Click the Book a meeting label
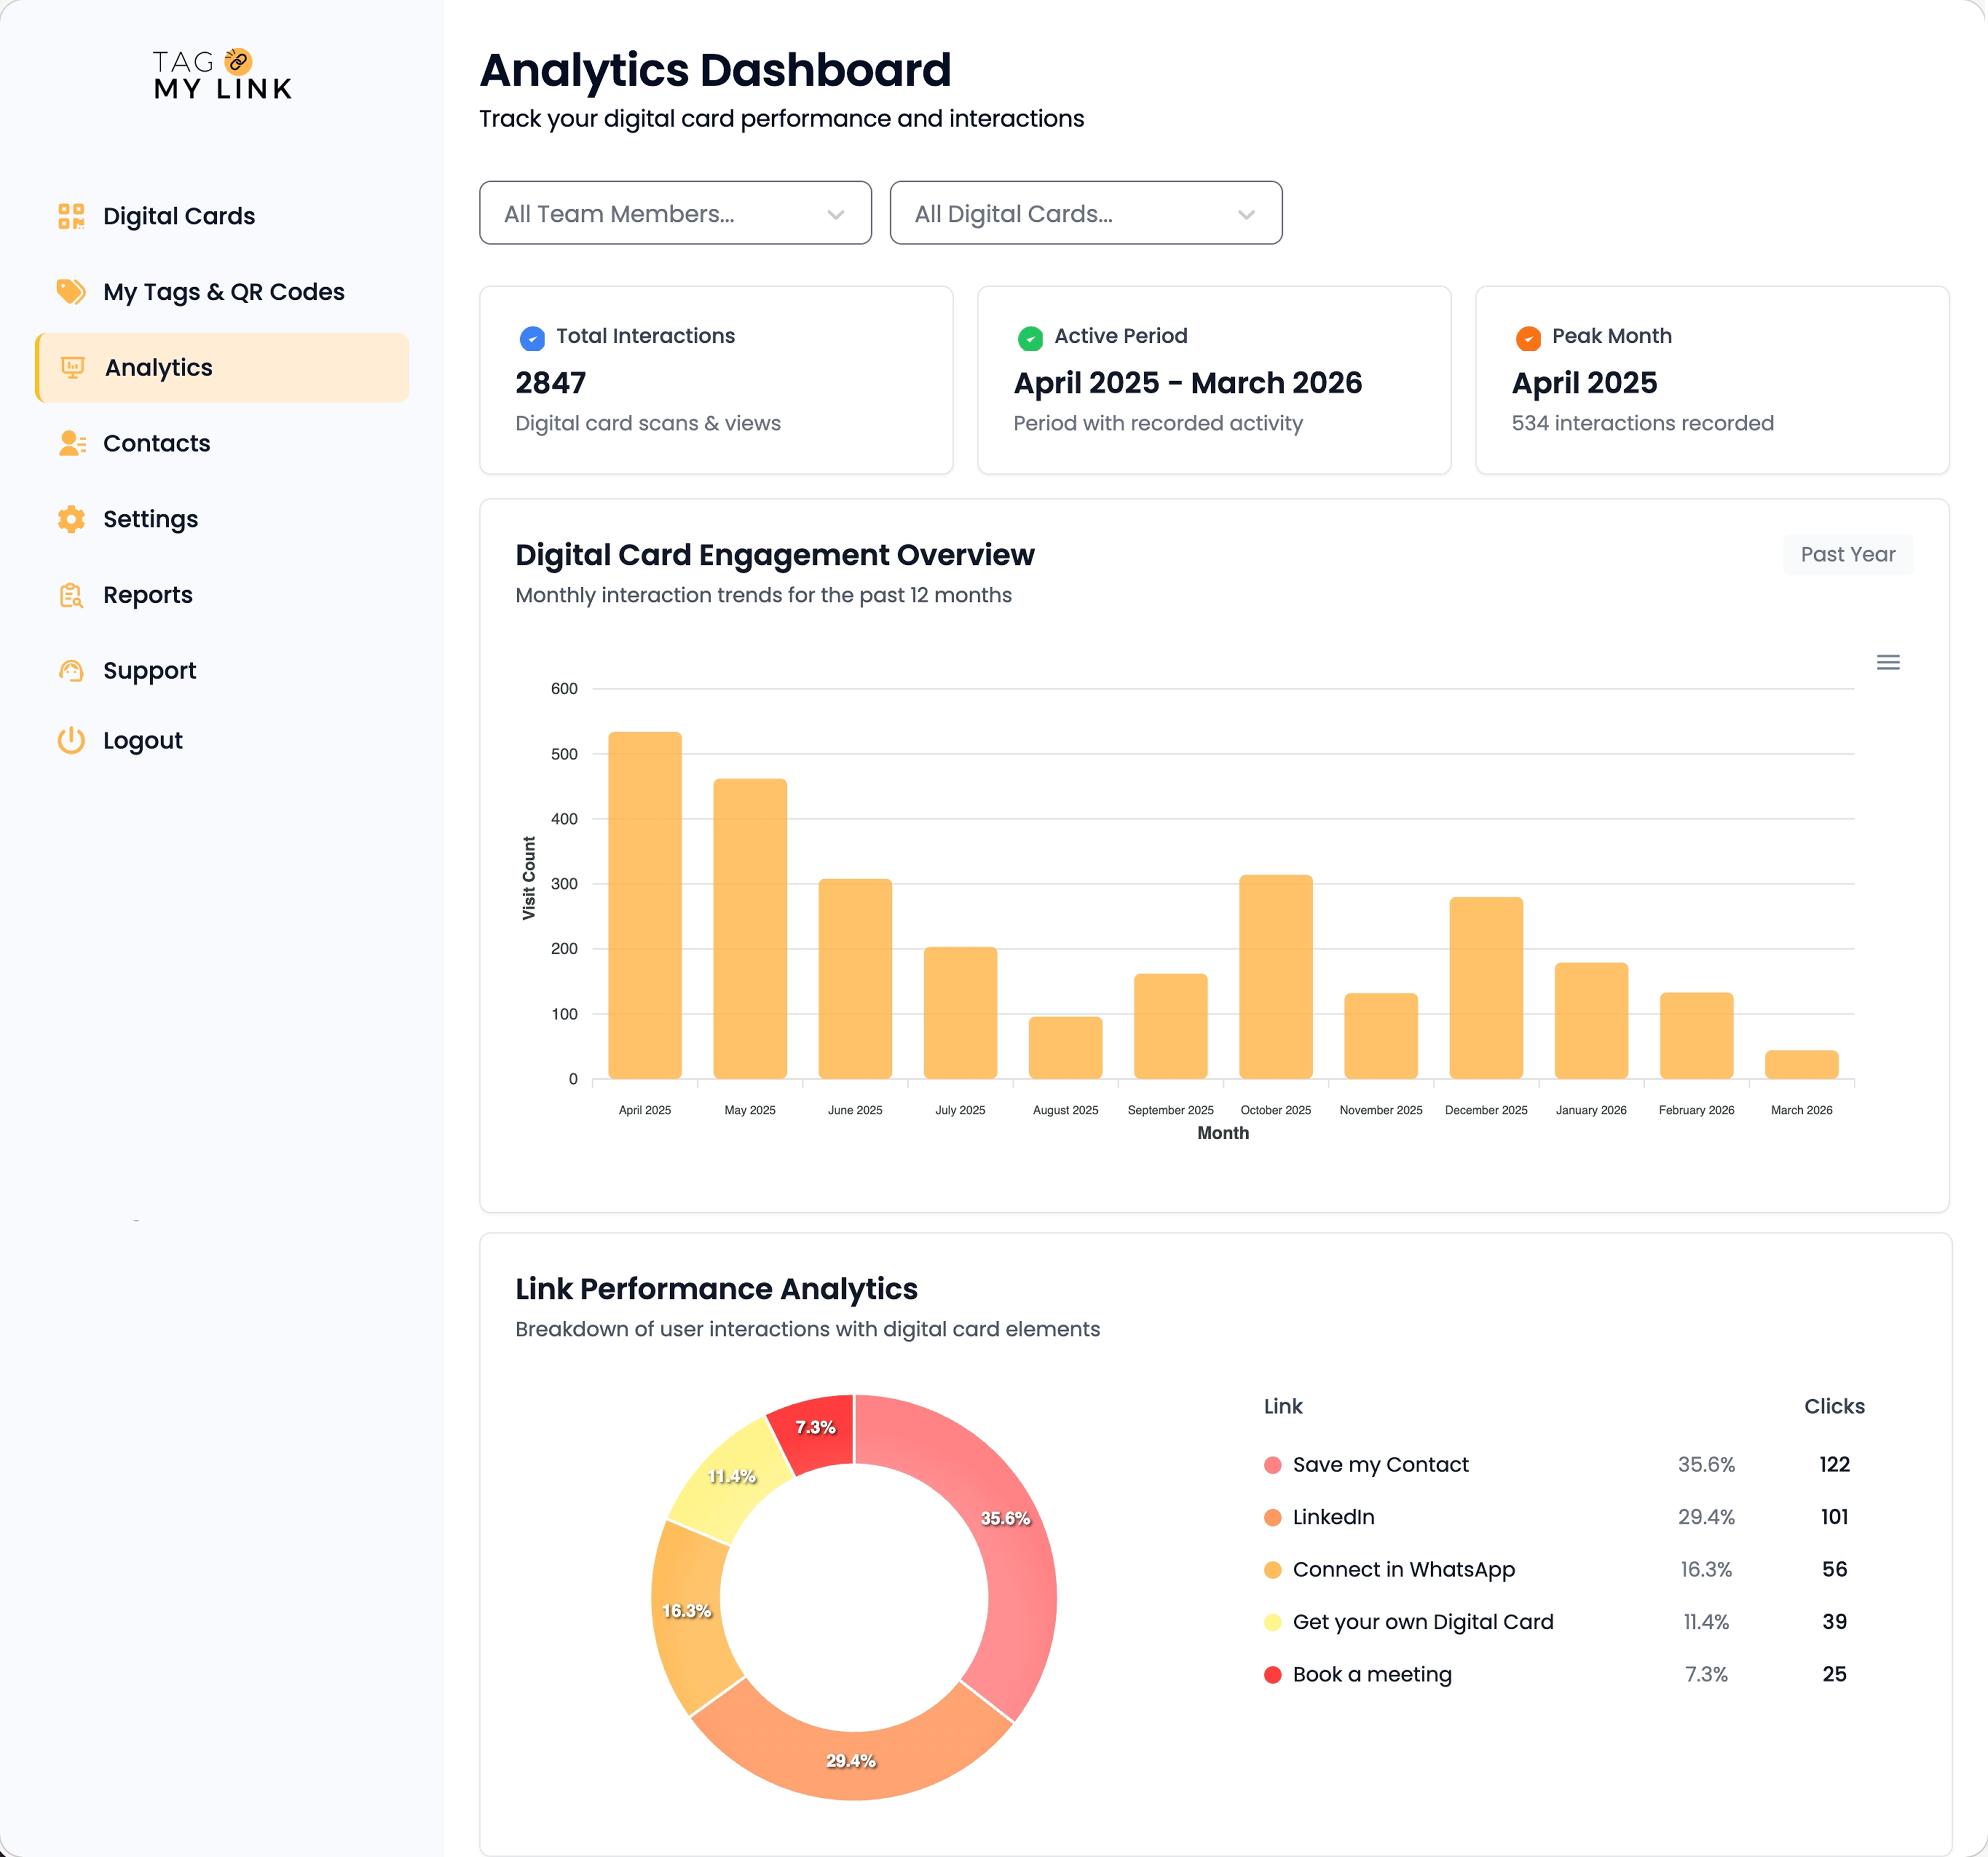 coord(1372,1675)
